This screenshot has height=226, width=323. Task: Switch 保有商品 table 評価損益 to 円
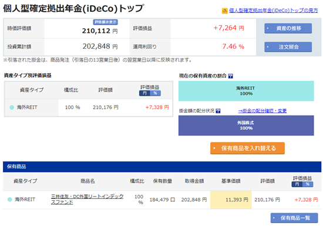(297, 184)
